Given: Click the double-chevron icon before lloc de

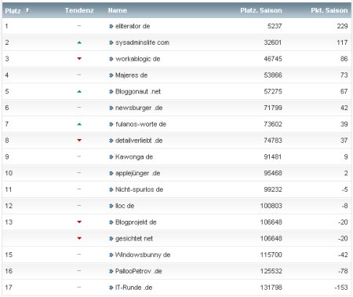Looking at the screenshot, I should click(x=111, y=206).
